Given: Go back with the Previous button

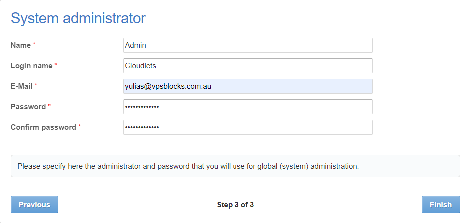Looking at the screenshot, I should (35, 205).
